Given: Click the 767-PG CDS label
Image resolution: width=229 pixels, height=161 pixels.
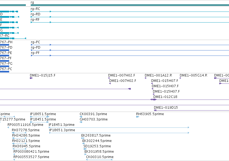Looking at the screenshot, I should [6, 64].
